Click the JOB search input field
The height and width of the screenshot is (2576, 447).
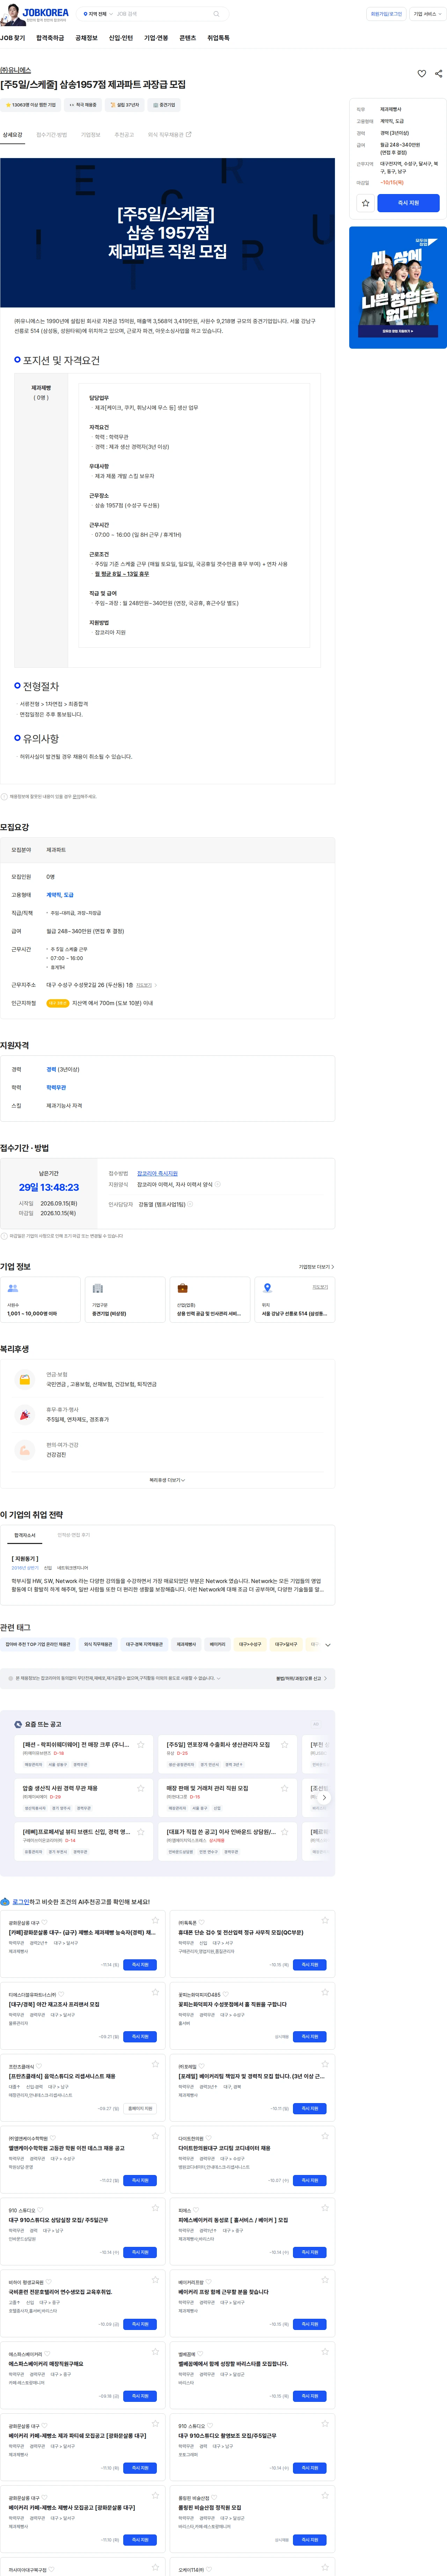160,14
